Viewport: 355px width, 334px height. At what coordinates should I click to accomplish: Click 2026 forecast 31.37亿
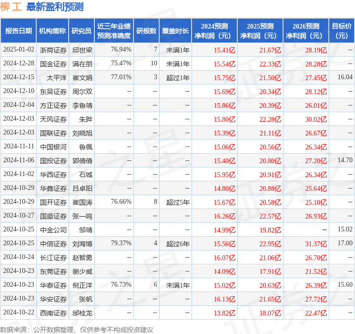coord(316,244)
